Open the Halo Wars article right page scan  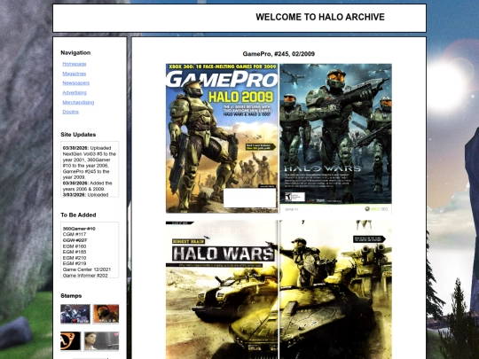[335, 289]
